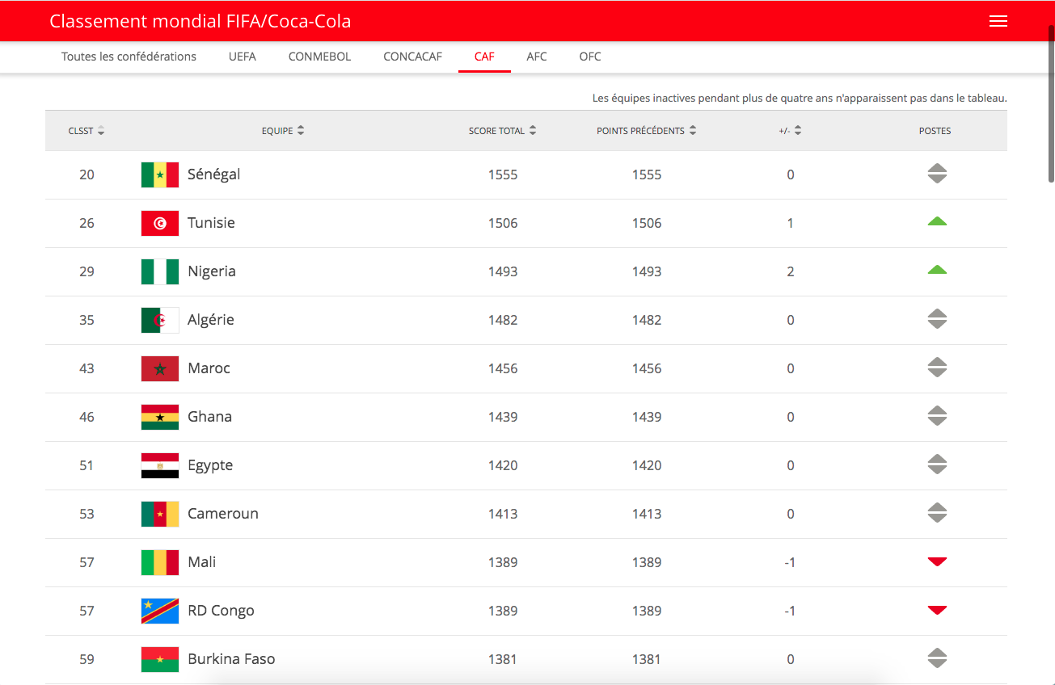
Task: Click Cameroun's rank 53
Action: [87, 514]
